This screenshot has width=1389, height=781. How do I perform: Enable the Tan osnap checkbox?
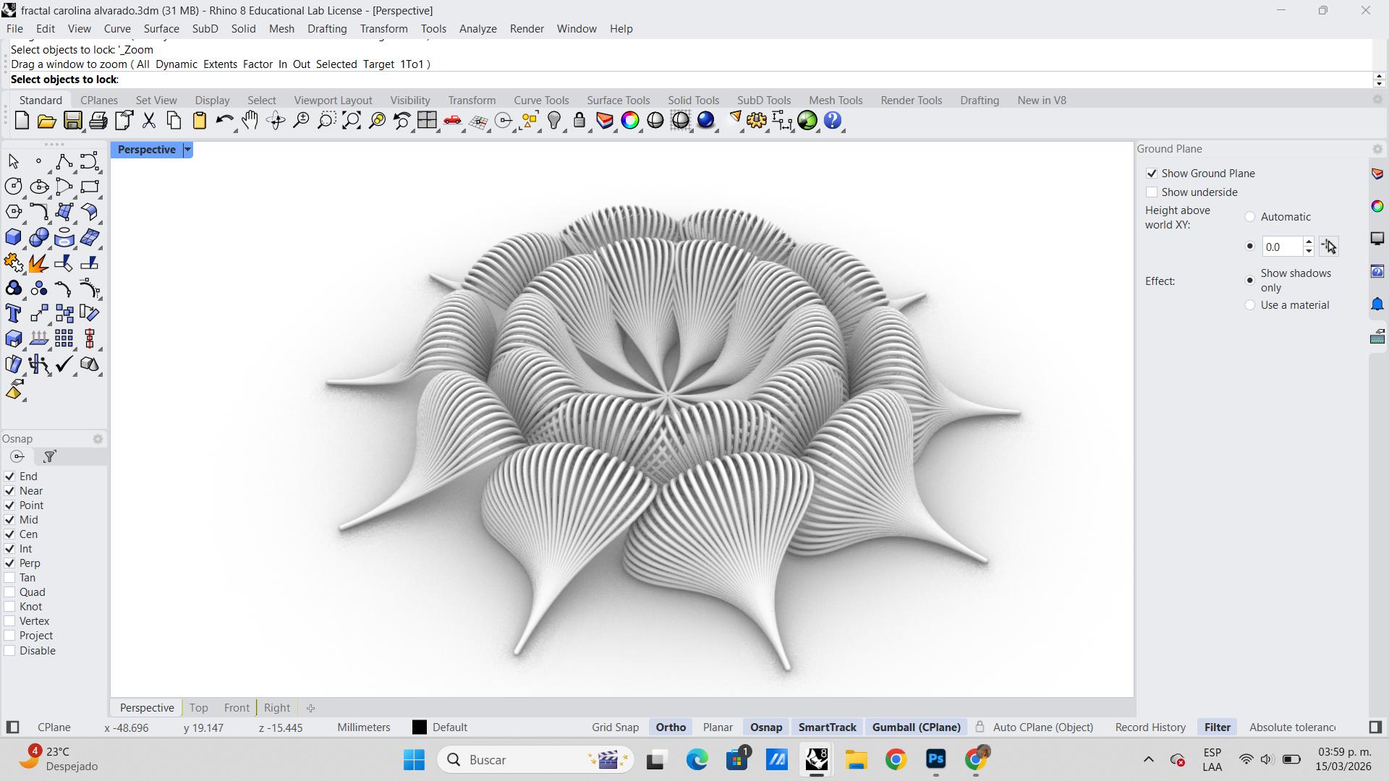point(9,578)
